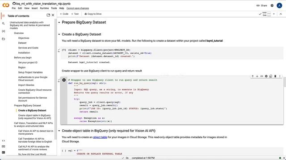The image size is (286, 160).
Task: Delete cell trash icon
Action: (275, 76)
